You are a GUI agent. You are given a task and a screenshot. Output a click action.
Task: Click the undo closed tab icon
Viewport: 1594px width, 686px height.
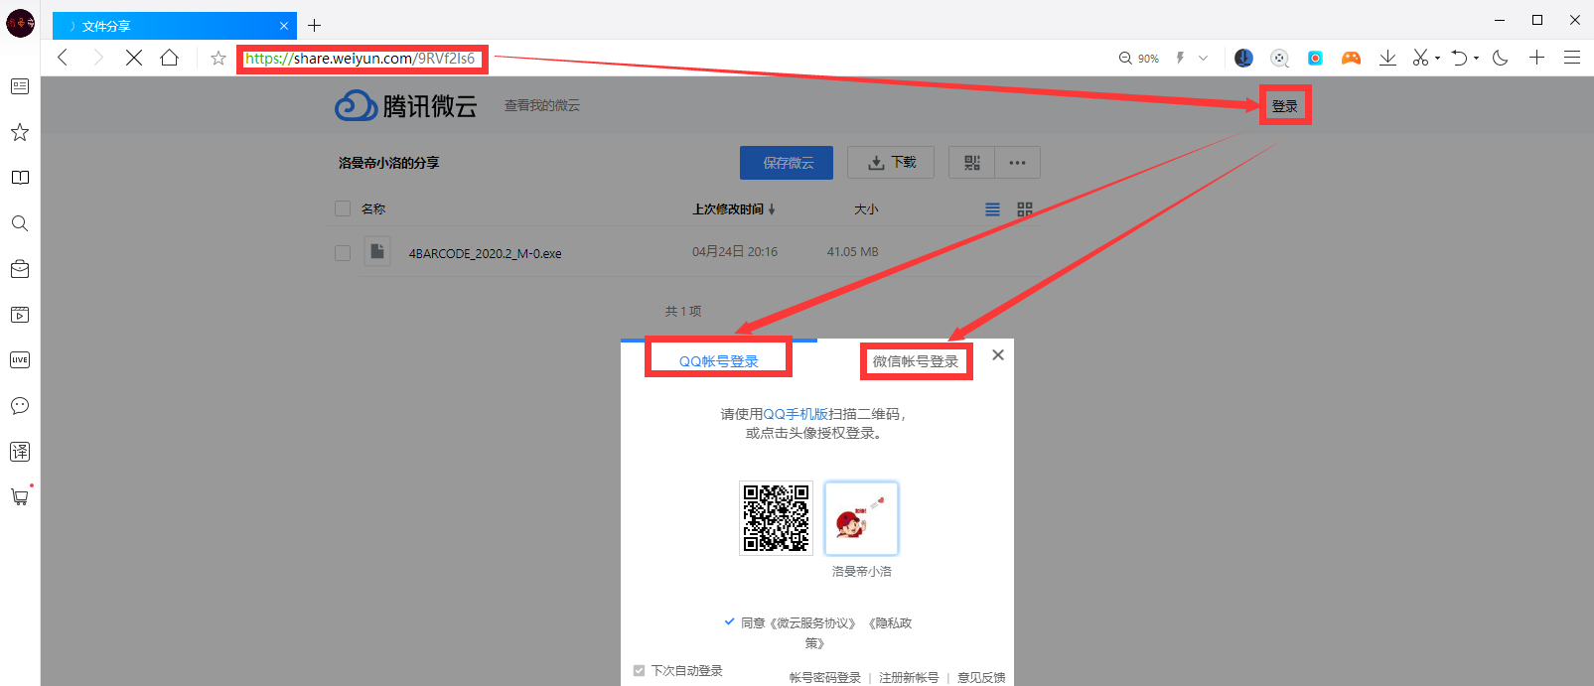pyautogui.click(x=1459, y=59)
